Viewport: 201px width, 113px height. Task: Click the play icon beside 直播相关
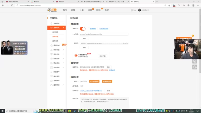point(52,28)
